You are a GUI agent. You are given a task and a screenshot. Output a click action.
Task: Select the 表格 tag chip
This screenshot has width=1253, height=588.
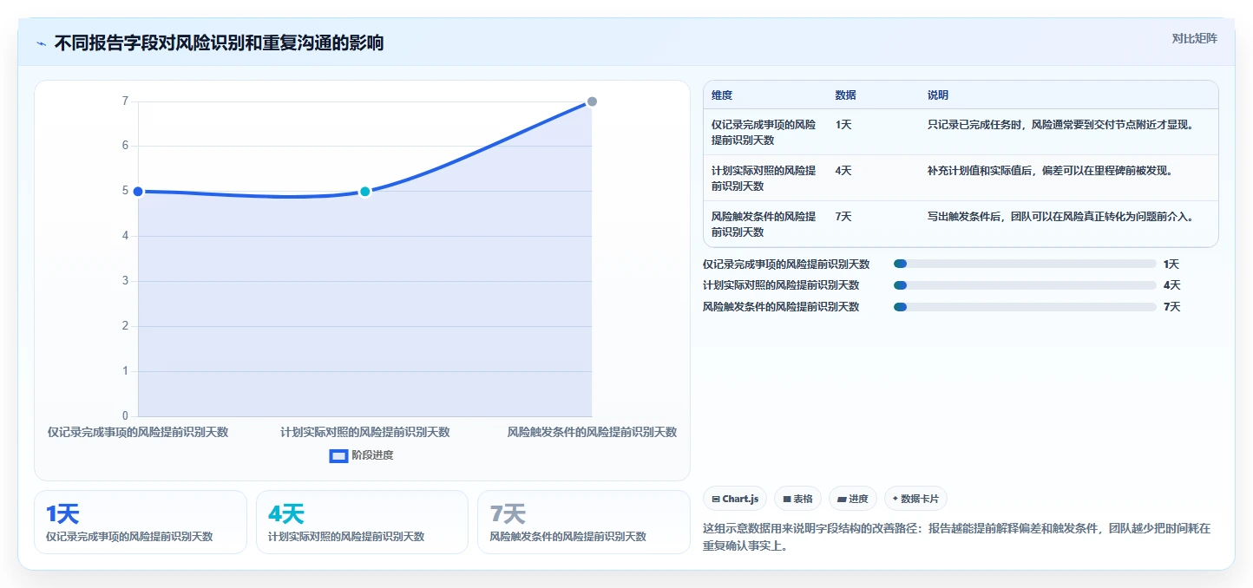click(x=797, y=499)
